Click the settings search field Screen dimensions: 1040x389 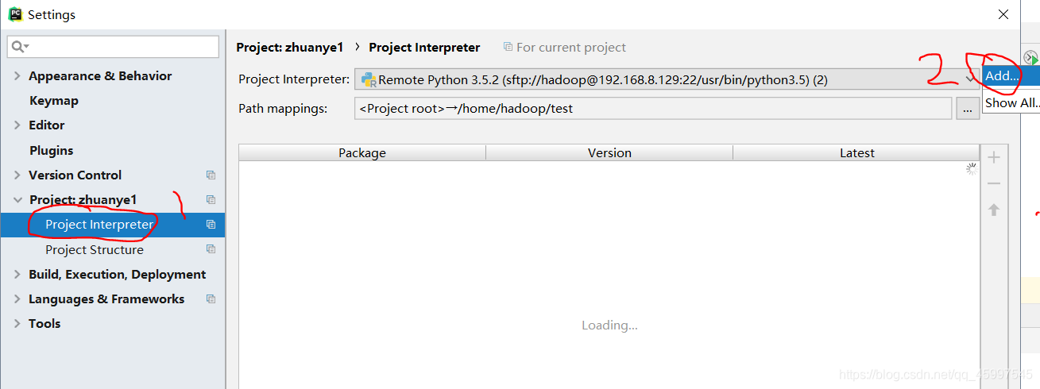[x=114, y=47]
